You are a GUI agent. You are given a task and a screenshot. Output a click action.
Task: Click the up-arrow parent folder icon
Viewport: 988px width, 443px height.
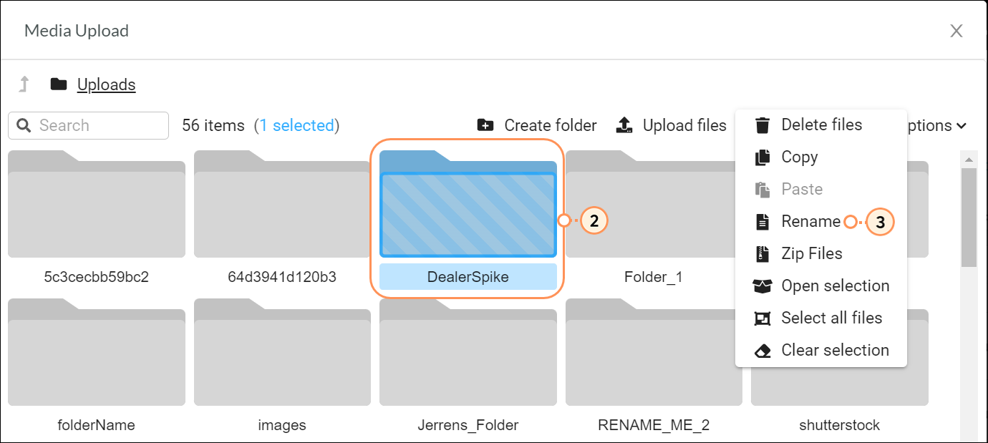pos(24,84)
